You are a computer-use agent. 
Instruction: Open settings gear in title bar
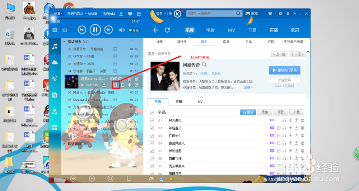[x=280, y=14]
